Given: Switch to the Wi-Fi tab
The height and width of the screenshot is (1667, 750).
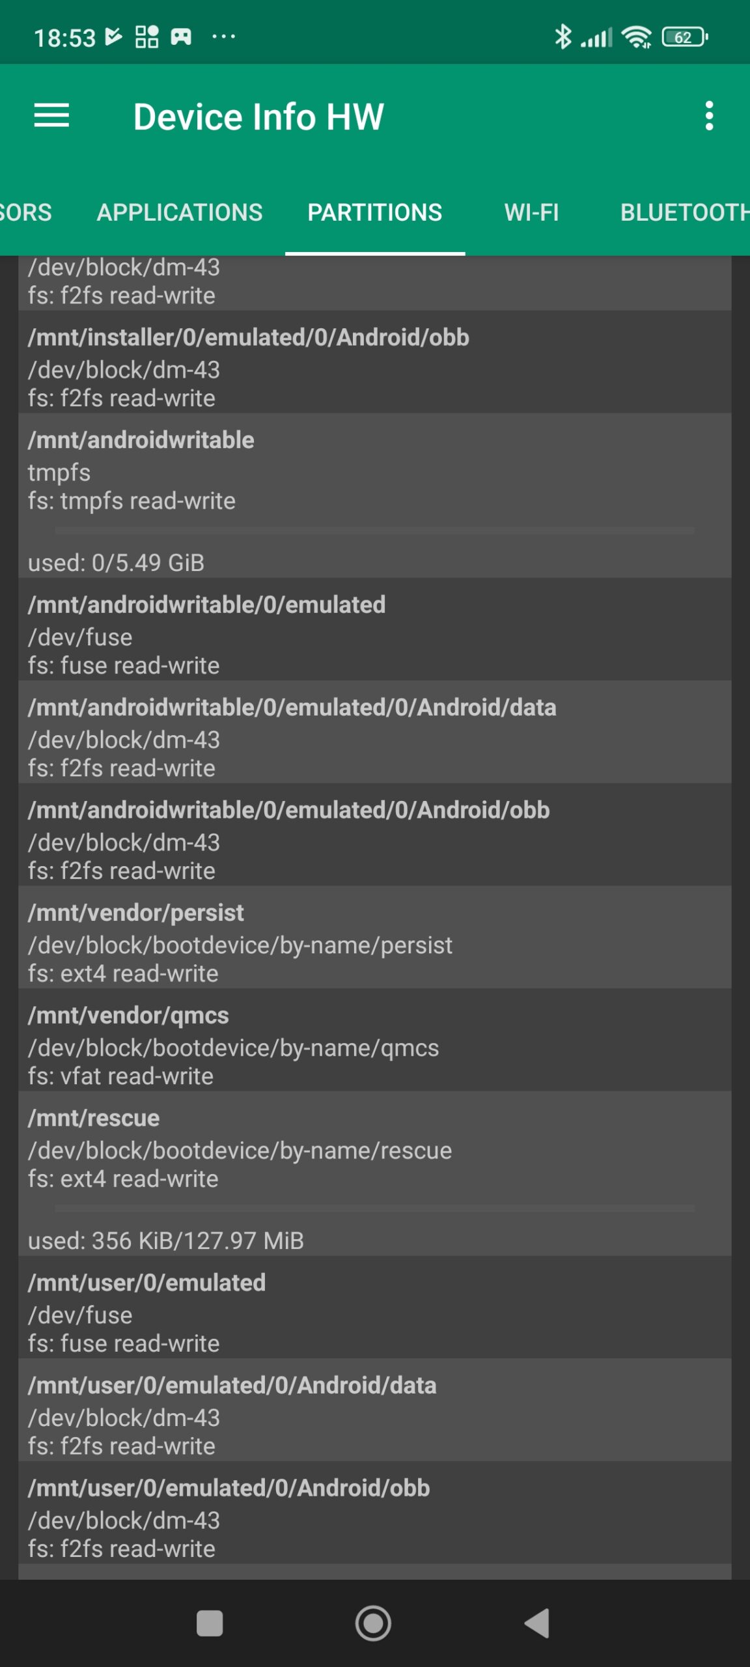Looking at the screenshot, I should click(x=531, y=212).
